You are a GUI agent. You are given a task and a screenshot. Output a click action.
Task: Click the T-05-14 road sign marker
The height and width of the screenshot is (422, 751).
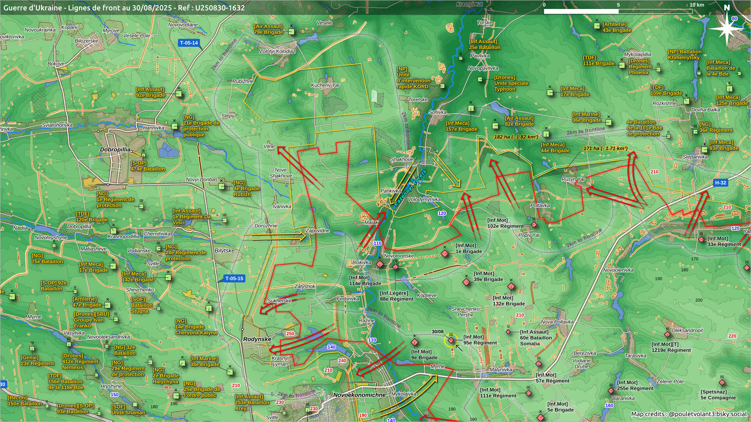click(189, 43)
